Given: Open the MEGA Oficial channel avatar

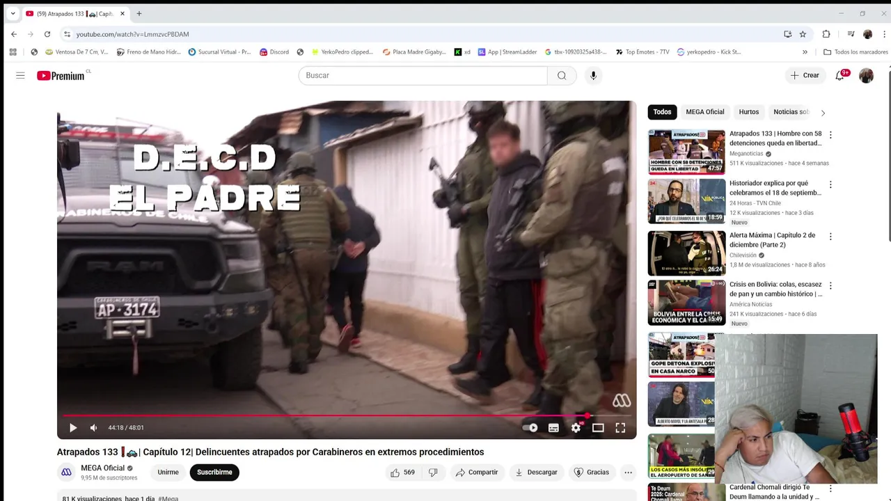Looking at the screenshot, I should [x=66, y=472].
